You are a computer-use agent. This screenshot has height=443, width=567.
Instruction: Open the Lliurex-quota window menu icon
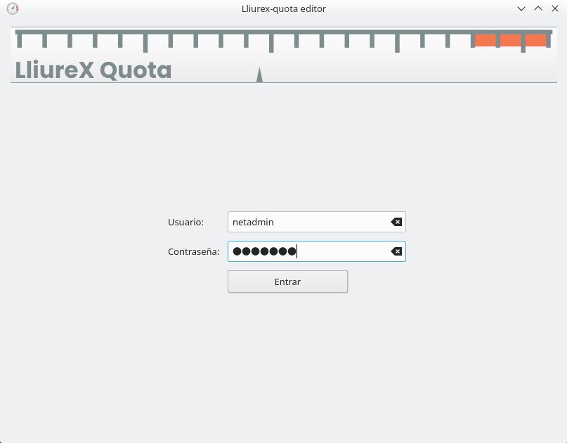(x=13, y=8)
